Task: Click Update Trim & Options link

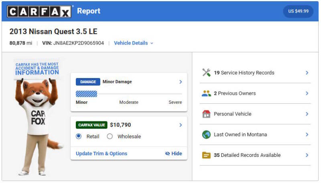Action: 102,154
